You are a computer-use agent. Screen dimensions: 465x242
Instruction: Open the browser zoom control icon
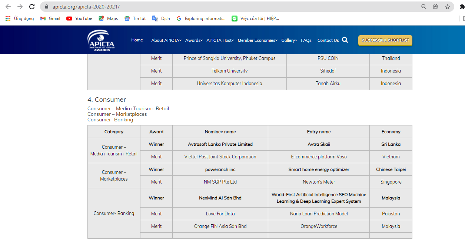pos(424,7)
